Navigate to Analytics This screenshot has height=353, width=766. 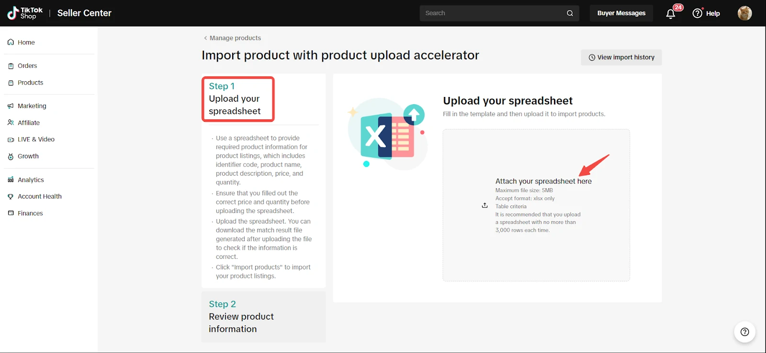[31, 180]
